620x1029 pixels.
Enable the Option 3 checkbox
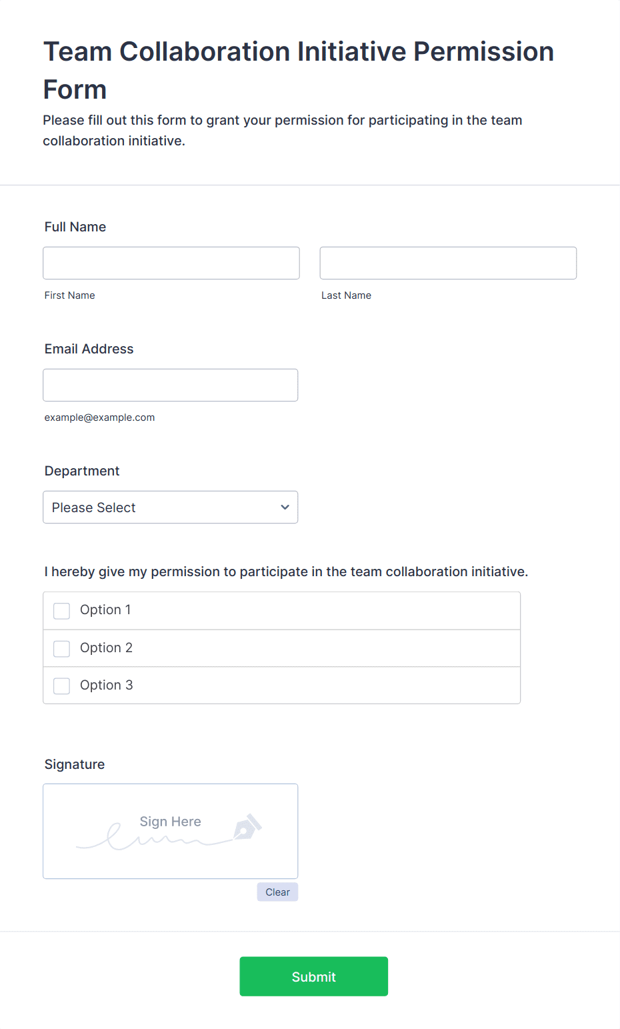tap(61, 686)
